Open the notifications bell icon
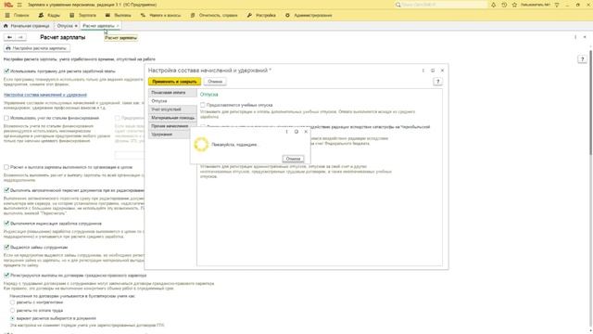 [x=493, y=5]
